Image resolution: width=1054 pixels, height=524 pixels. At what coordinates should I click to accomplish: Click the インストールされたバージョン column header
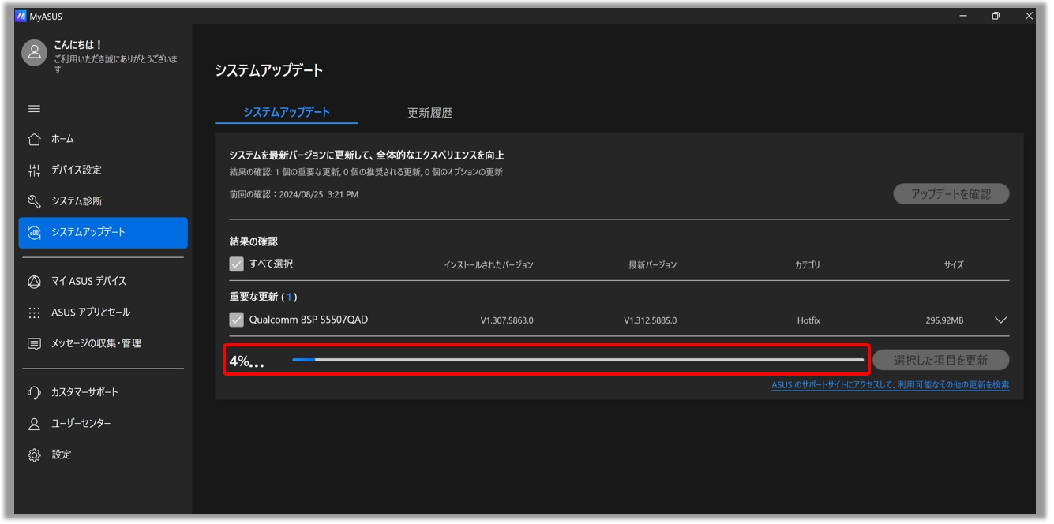(489, 265)
